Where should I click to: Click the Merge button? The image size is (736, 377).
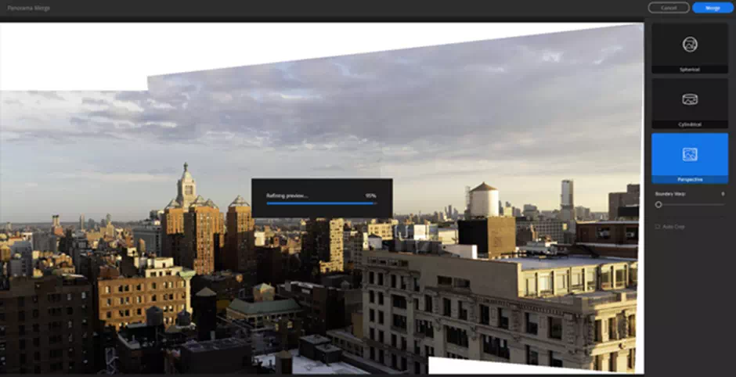[713, 8]
